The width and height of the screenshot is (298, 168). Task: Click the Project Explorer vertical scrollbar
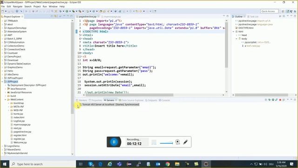coord(72,69)
